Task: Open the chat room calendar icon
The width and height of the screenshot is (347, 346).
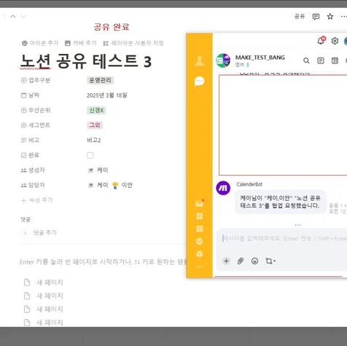Action: pos(335,60)
